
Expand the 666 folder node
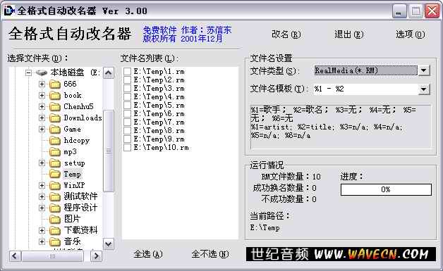click(42, 84)
